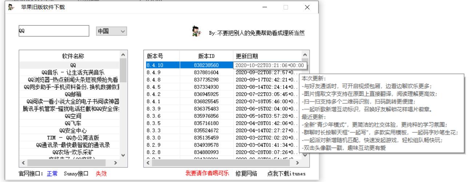Image resolution: width=476 pixels, height=182 pixels.
Task: Pick QQ农场-欢乐采矿 from the list
Action: 69,152
